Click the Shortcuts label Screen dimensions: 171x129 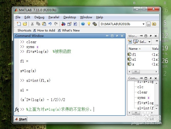(25, 30)
